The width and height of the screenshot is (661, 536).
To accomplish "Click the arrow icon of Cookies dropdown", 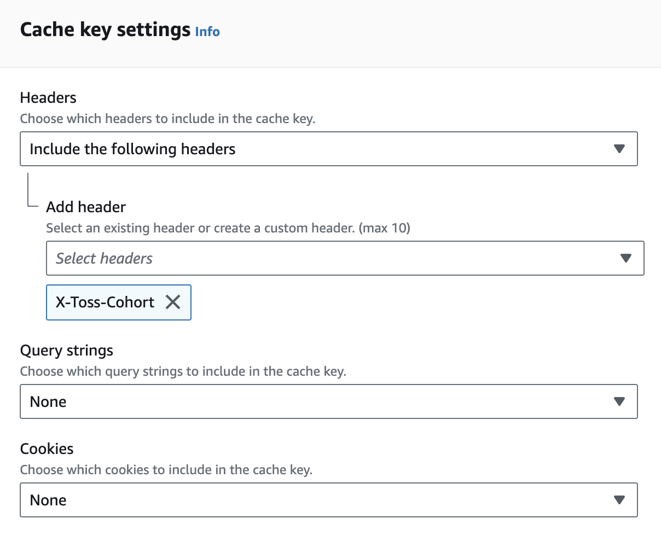I will pos(619,500).
